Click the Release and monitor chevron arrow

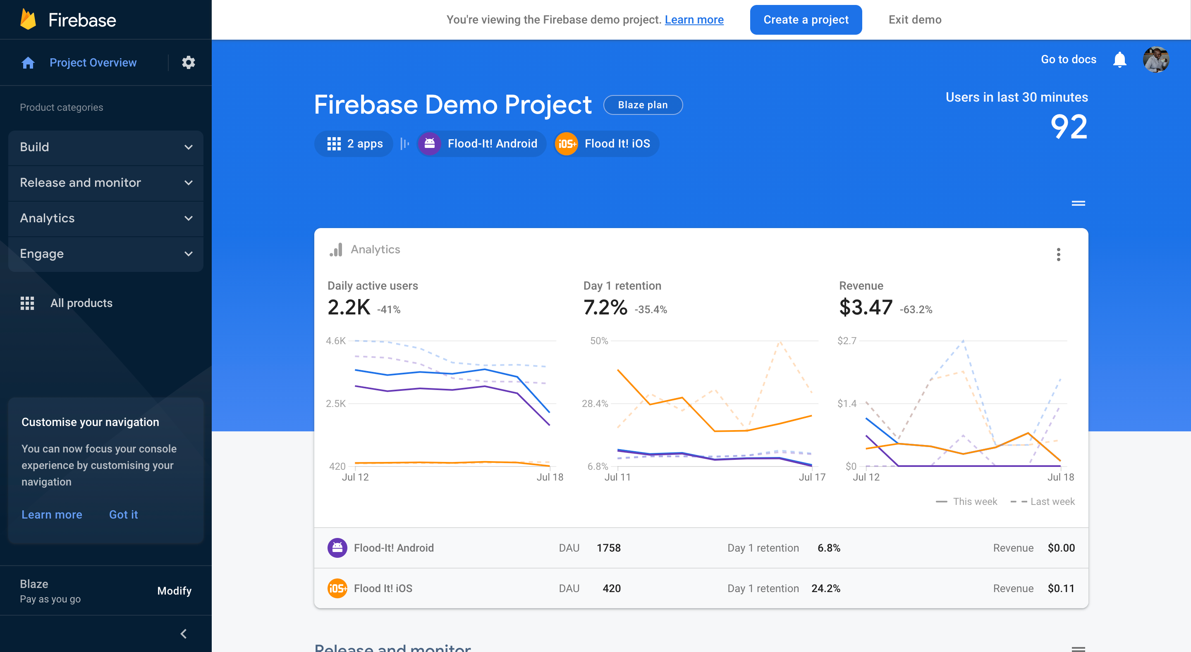(188, 183)
